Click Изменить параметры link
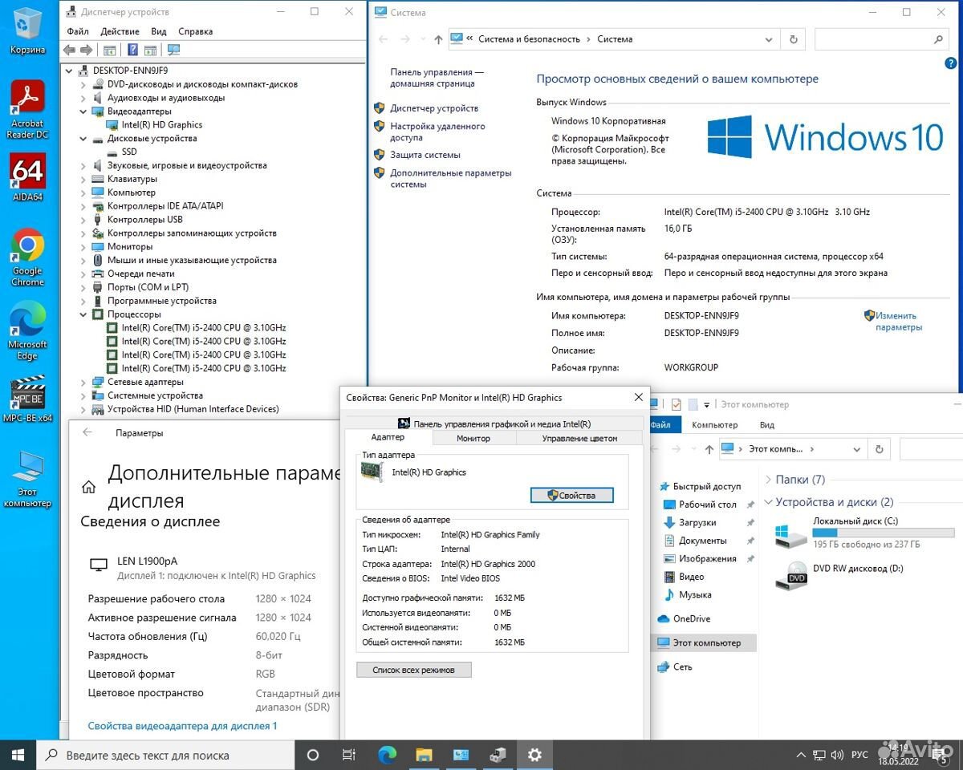The width and height of the screenshot is (963, 770). [899, 322]
